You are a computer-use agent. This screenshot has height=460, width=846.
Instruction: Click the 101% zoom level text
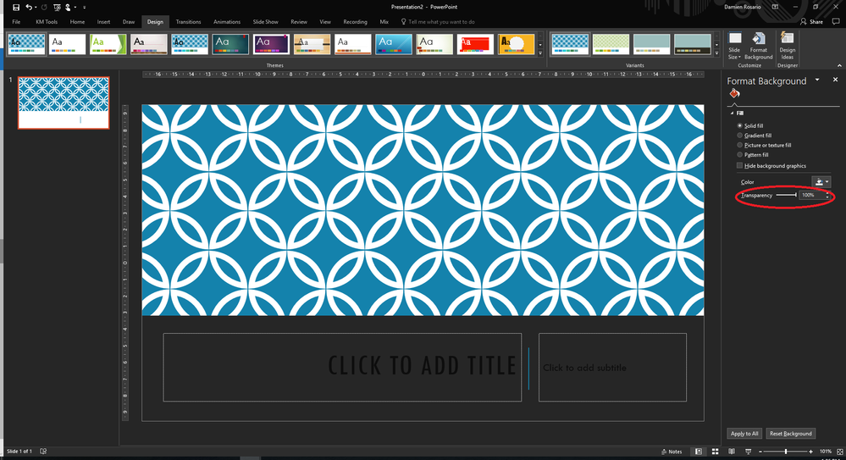825,452
